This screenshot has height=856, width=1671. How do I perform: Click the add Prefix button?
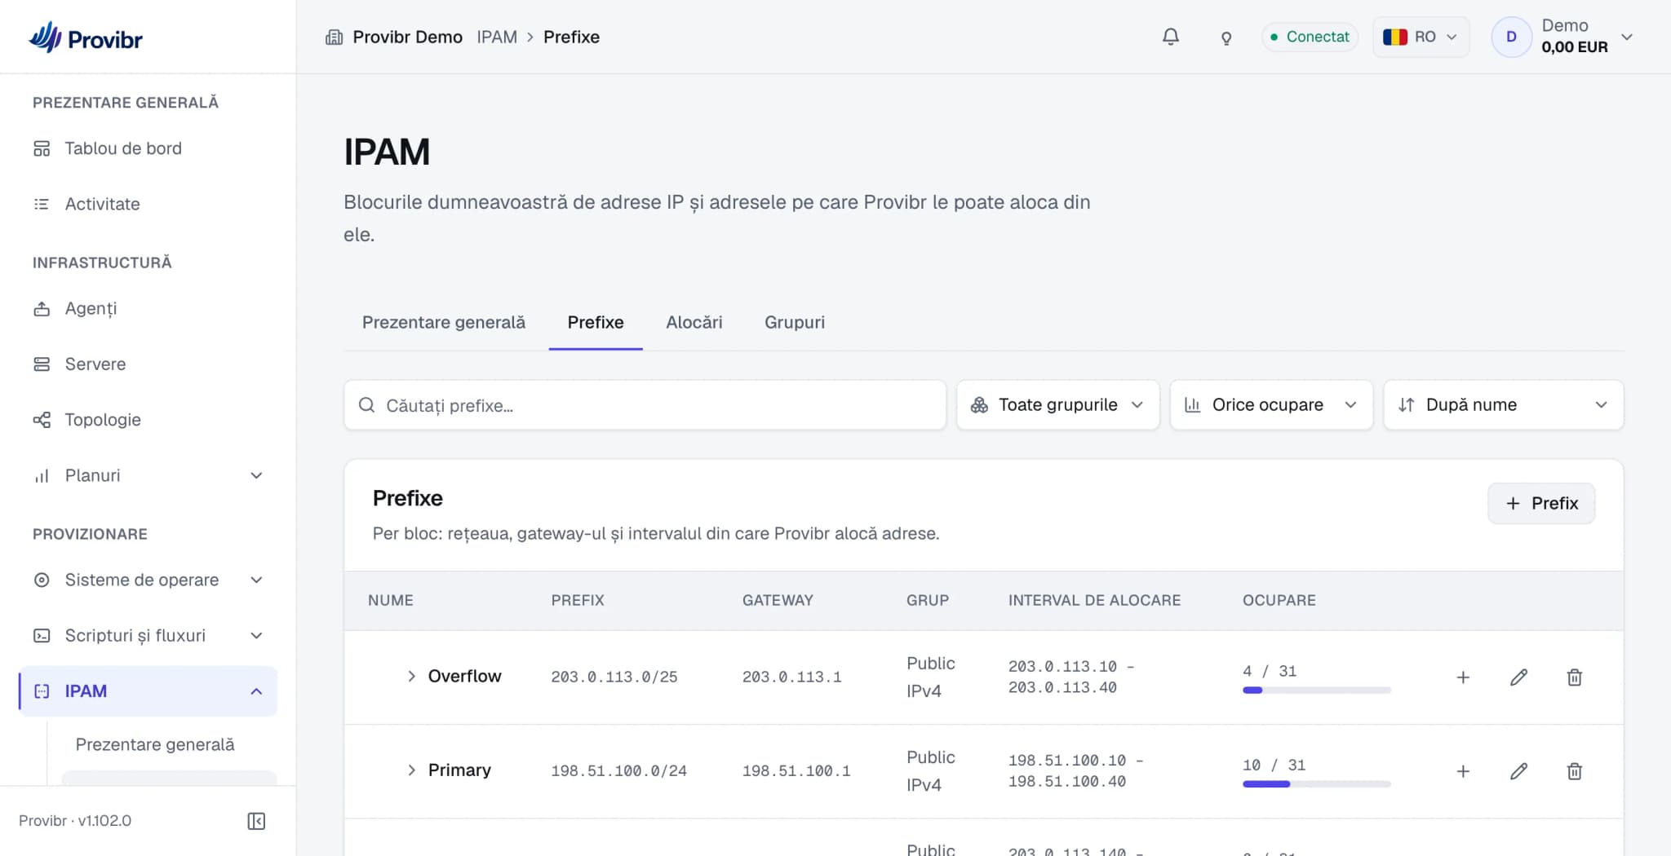pos(1540,503)
